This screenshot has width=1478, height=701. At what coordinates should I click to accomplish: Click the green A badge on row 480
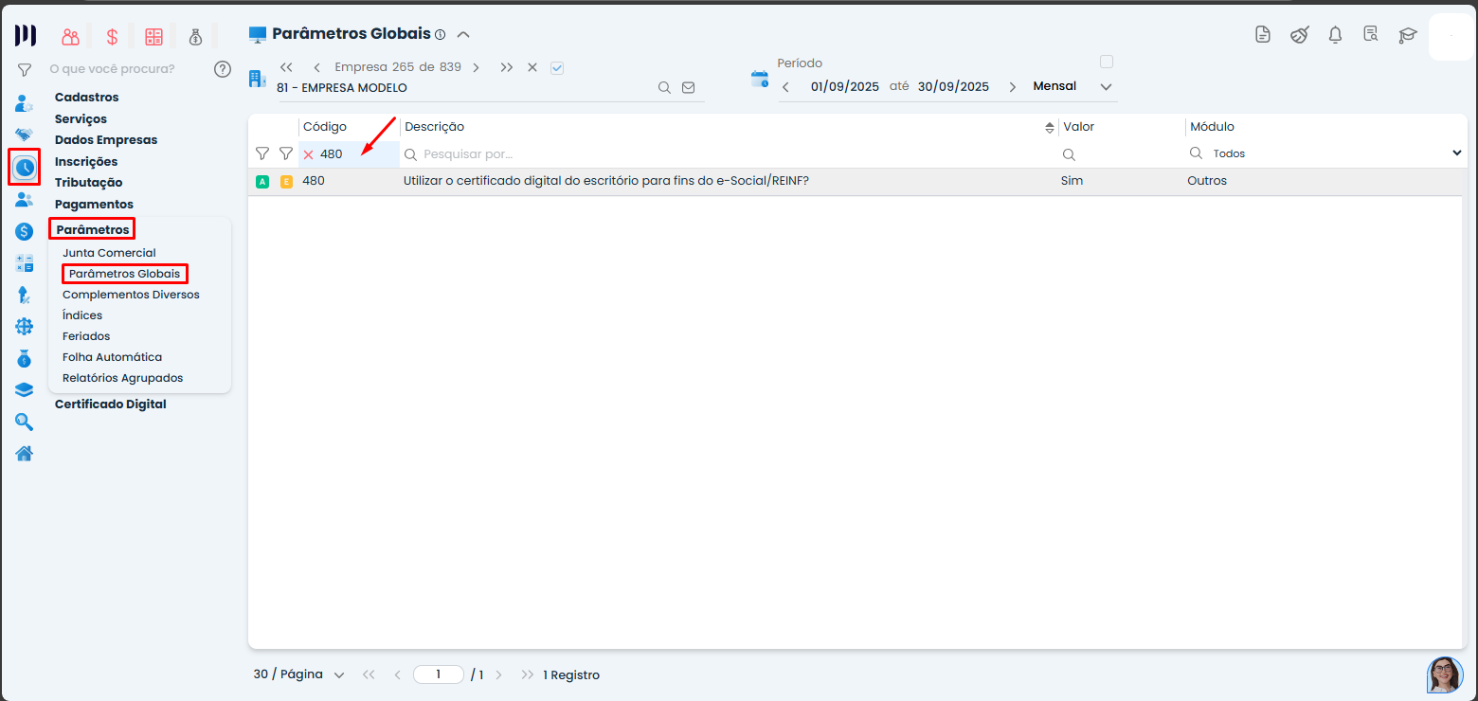coord(262,181)
